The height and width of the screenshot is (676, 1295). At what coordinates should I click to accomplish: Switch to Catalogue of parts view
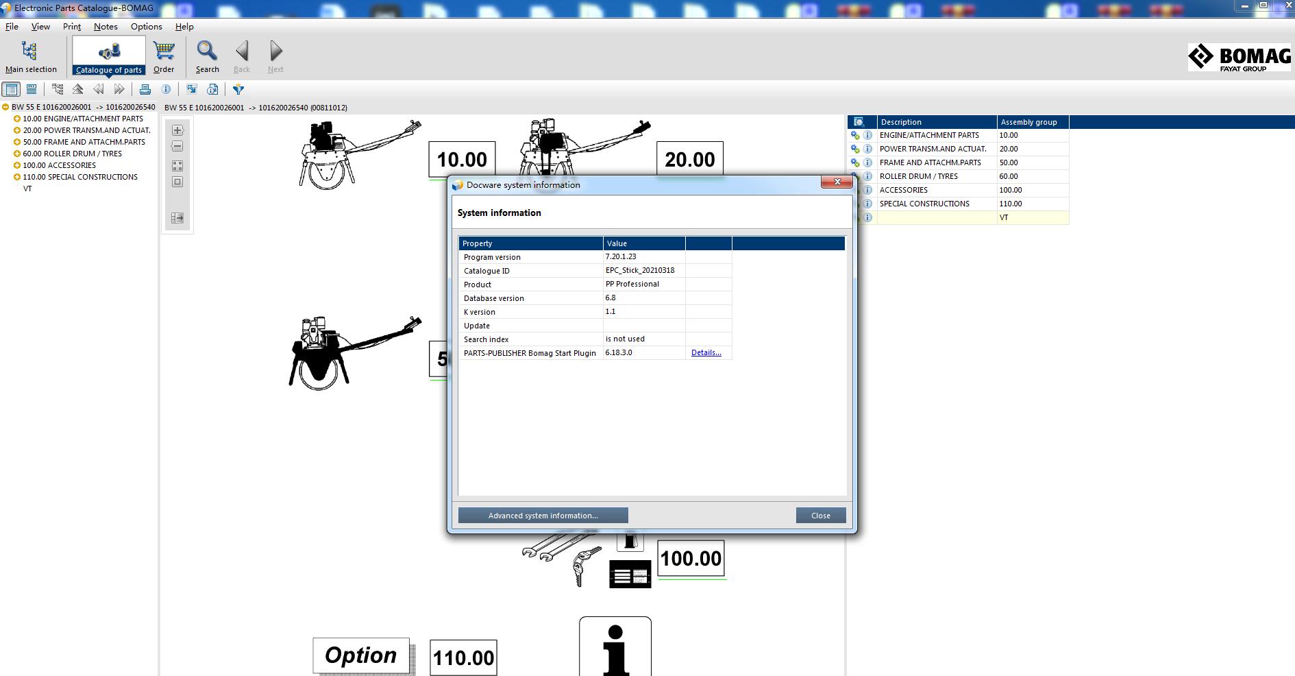click(109, 56)
